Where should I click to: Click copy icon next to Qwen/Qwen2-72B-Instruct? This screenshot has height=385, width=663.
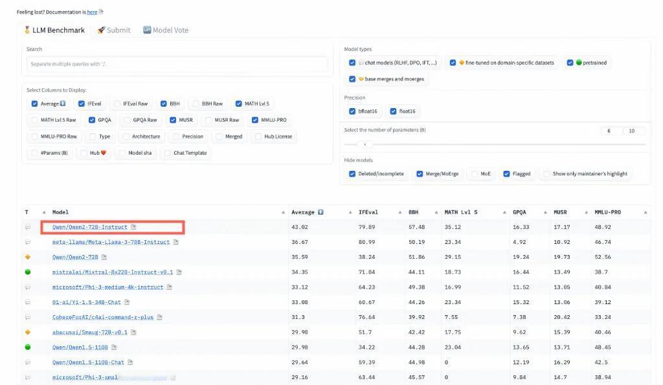[133, 227]
